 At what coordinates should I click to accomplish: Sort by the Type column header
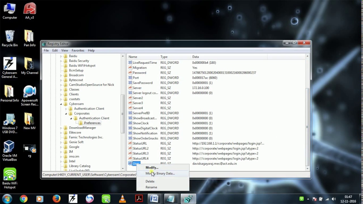click(175, 57)
